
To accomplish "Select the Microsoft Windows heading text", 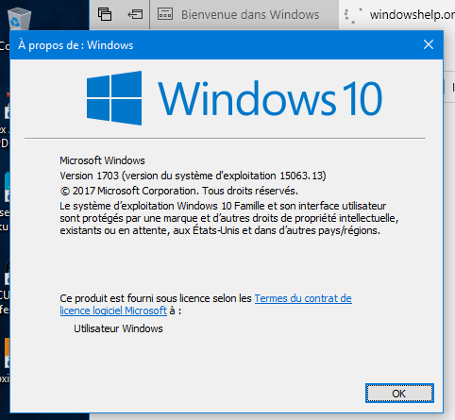I will [x=102, y=160].
